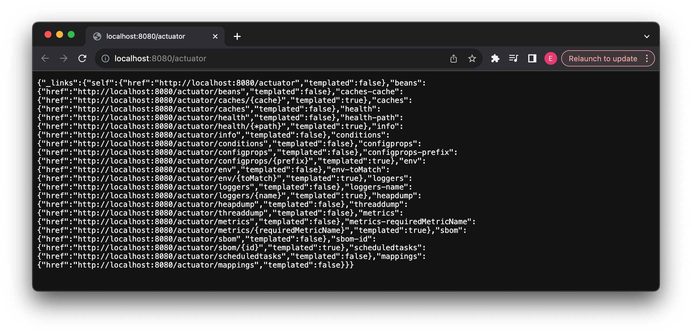692x334 pixels.
Task: Open the side panel icon
Action: click(532, 58)
